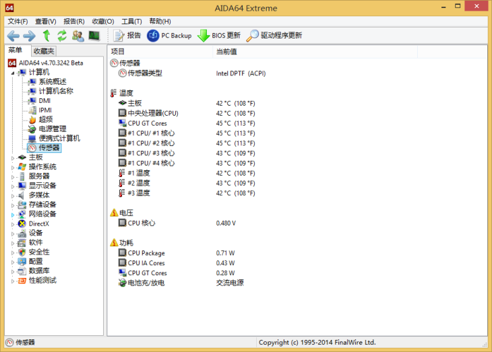Select the 中央处理器(CPU) temperature row
This screenshot has width=492, height=352.
click(297, 113)
